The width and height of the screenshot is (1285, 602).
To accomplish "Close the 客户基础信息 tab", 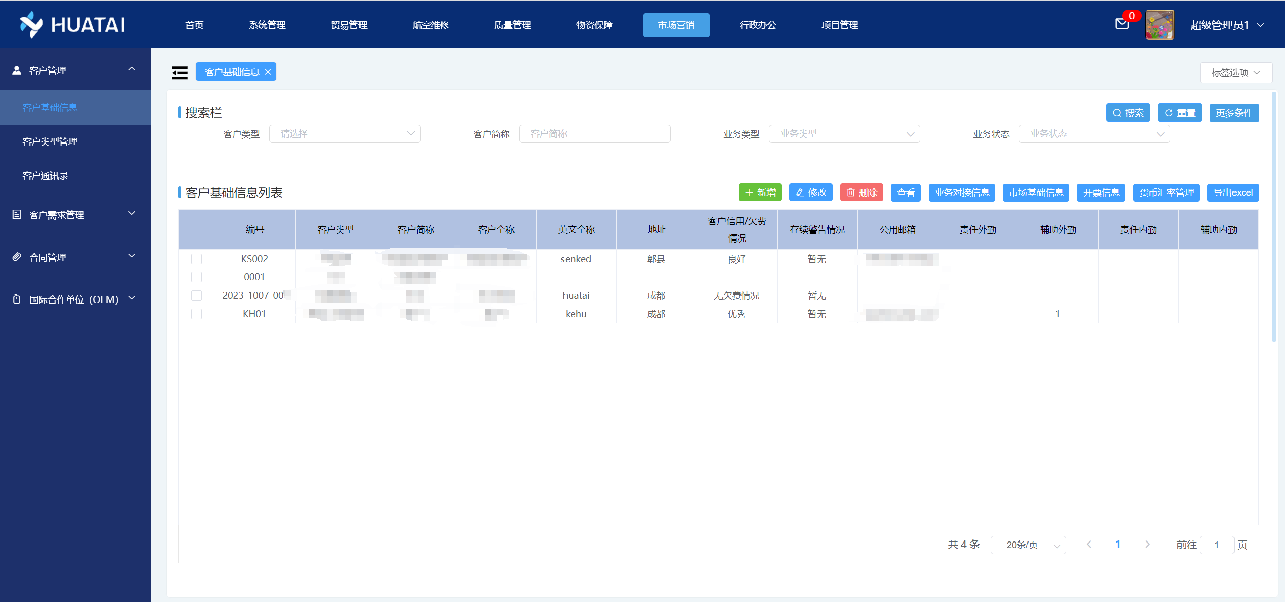I will 268,72.
